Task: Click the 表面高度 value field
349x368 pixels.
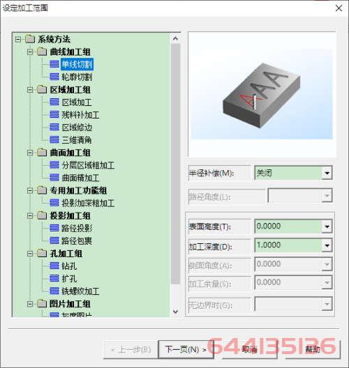Action: (x=288, y=227)
